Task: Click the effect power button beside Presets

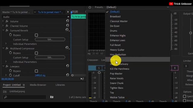Action: point(90,7)
